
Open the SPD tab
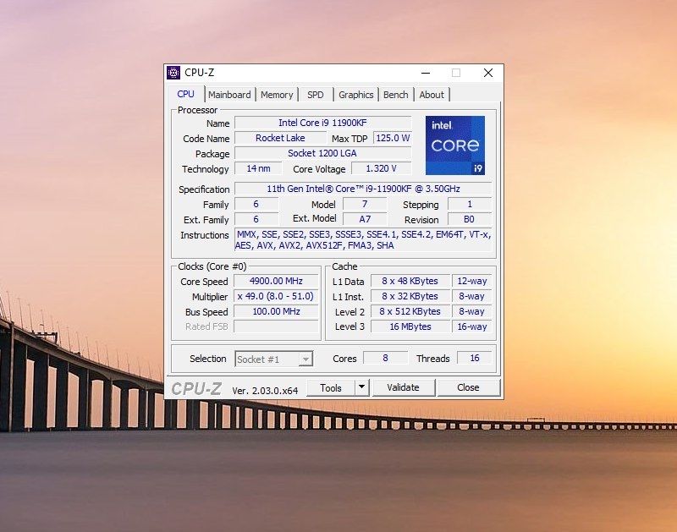point(315,95)
